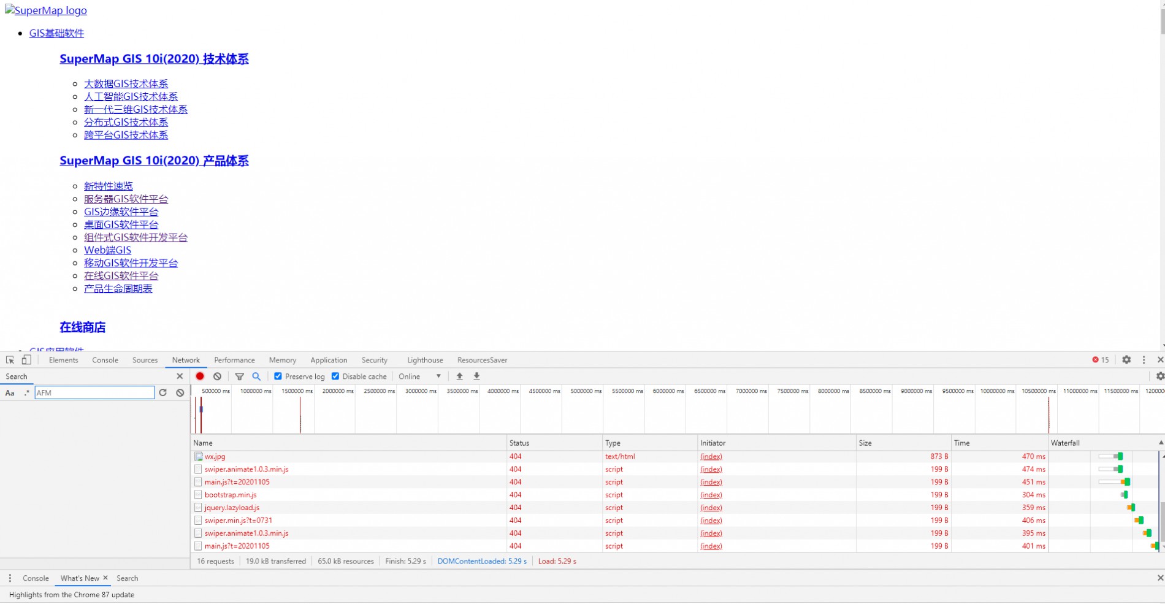Image resolution: width=1165 pixels, height=604 pixels.
Task: Click checkbox icon beside jquery.lazyload.js
Action: coord(198,508)
